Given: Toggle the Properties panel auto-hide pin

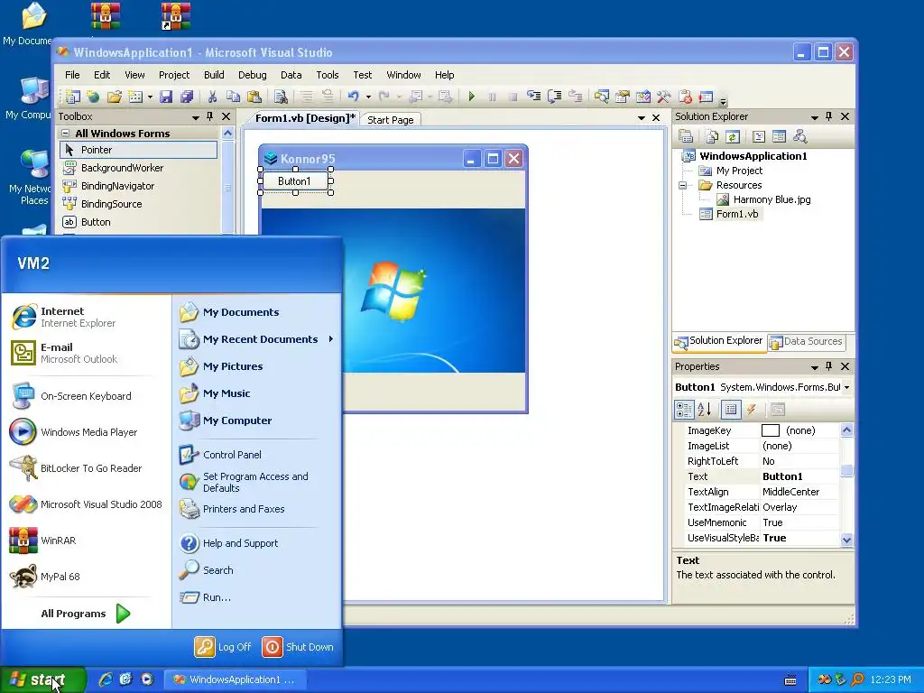Looking at the screenshot, I should 829,366.
